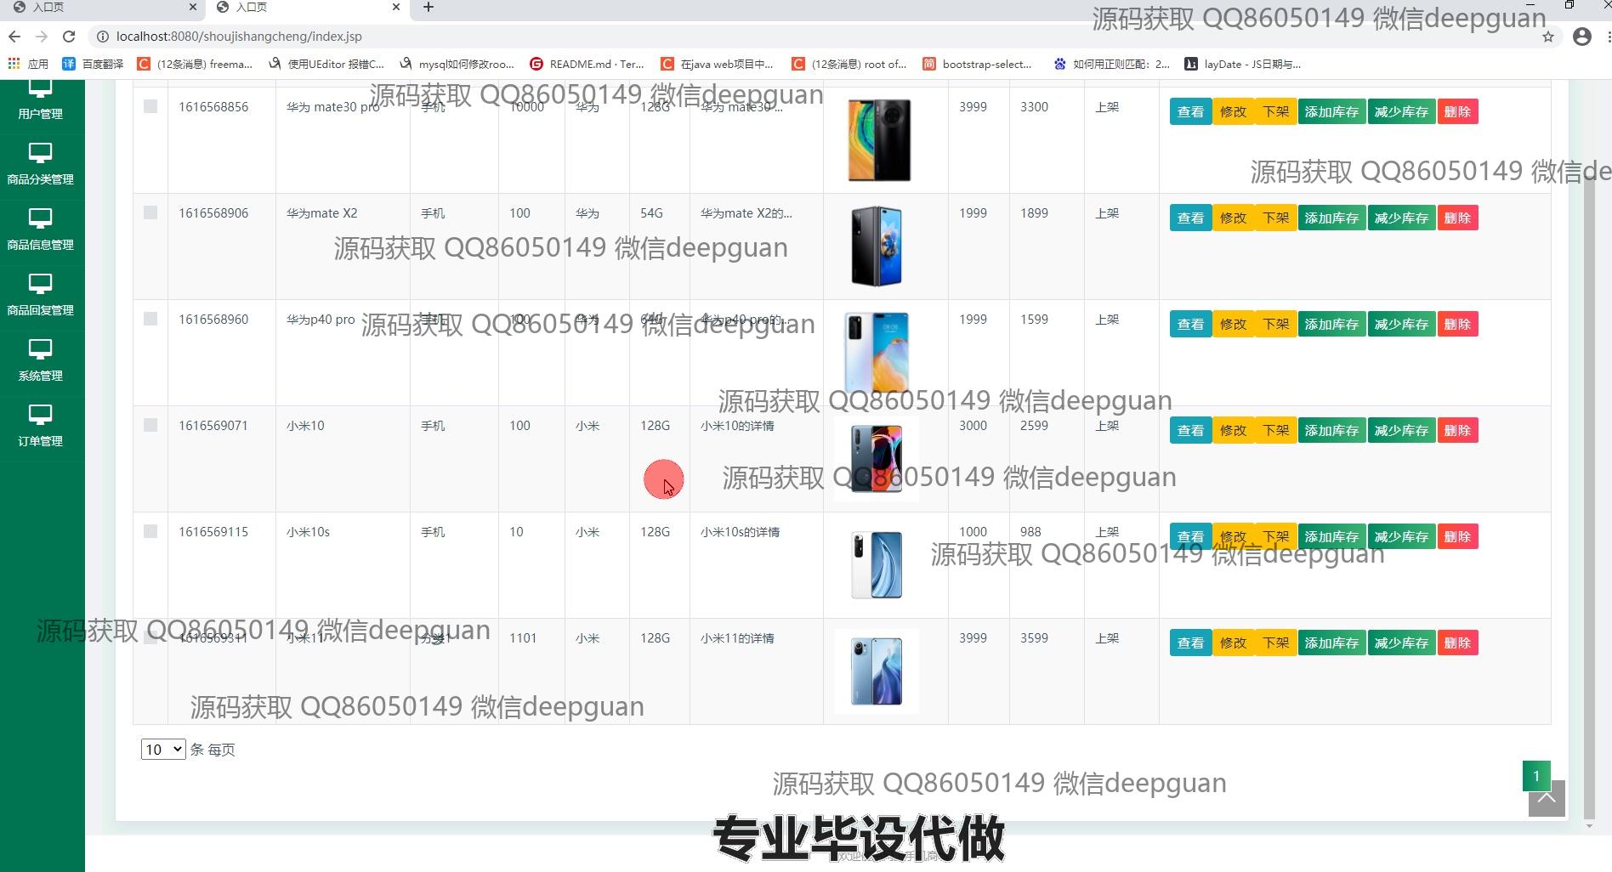Reload the page with browser refresh icon

point(69,37)
